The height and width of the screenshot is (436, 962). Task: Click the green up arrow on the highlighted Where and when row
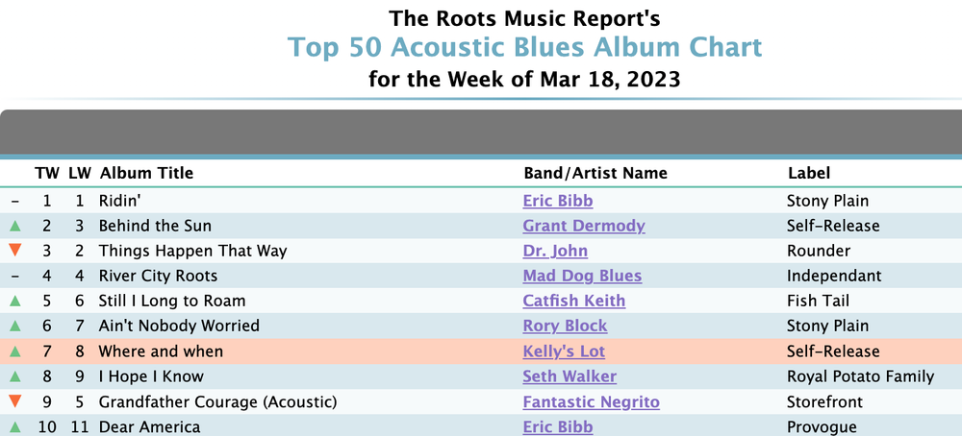(15, 351)
